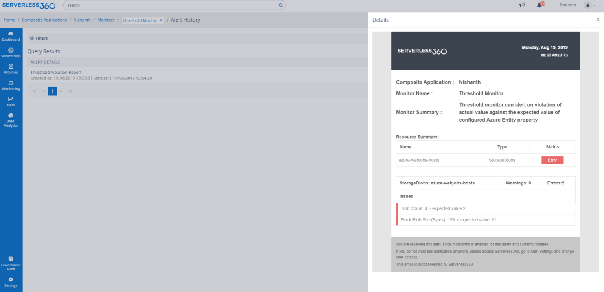
Task: Go to the Monitoring section
Action: click(x=11, y=85)
